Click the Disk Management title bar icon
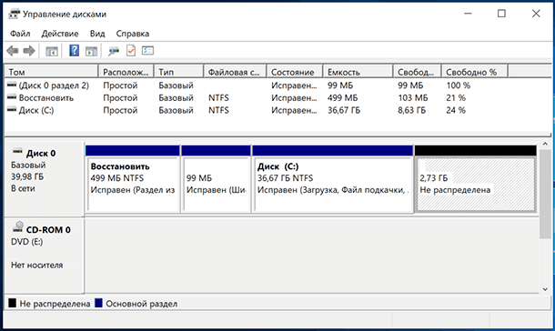This screenshot has height=331, width=555. (x=15, y=15)
